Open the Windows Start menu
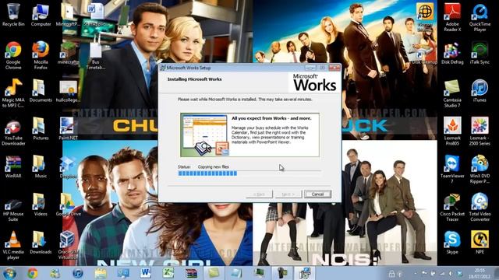499x280 pixels. point(9,273)
